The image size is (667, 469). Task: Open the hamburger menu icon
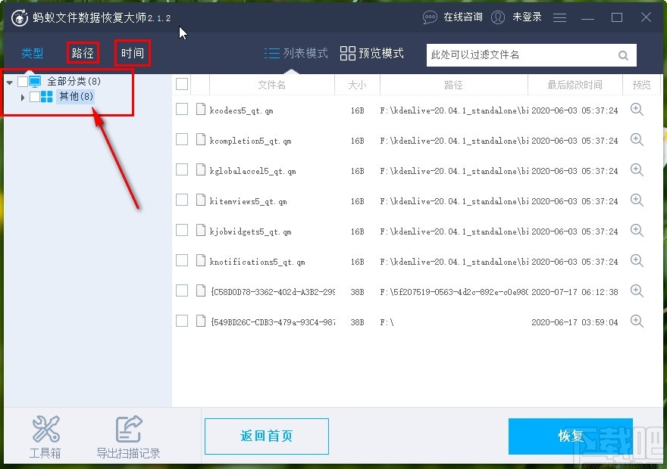(x=559, y=17)
